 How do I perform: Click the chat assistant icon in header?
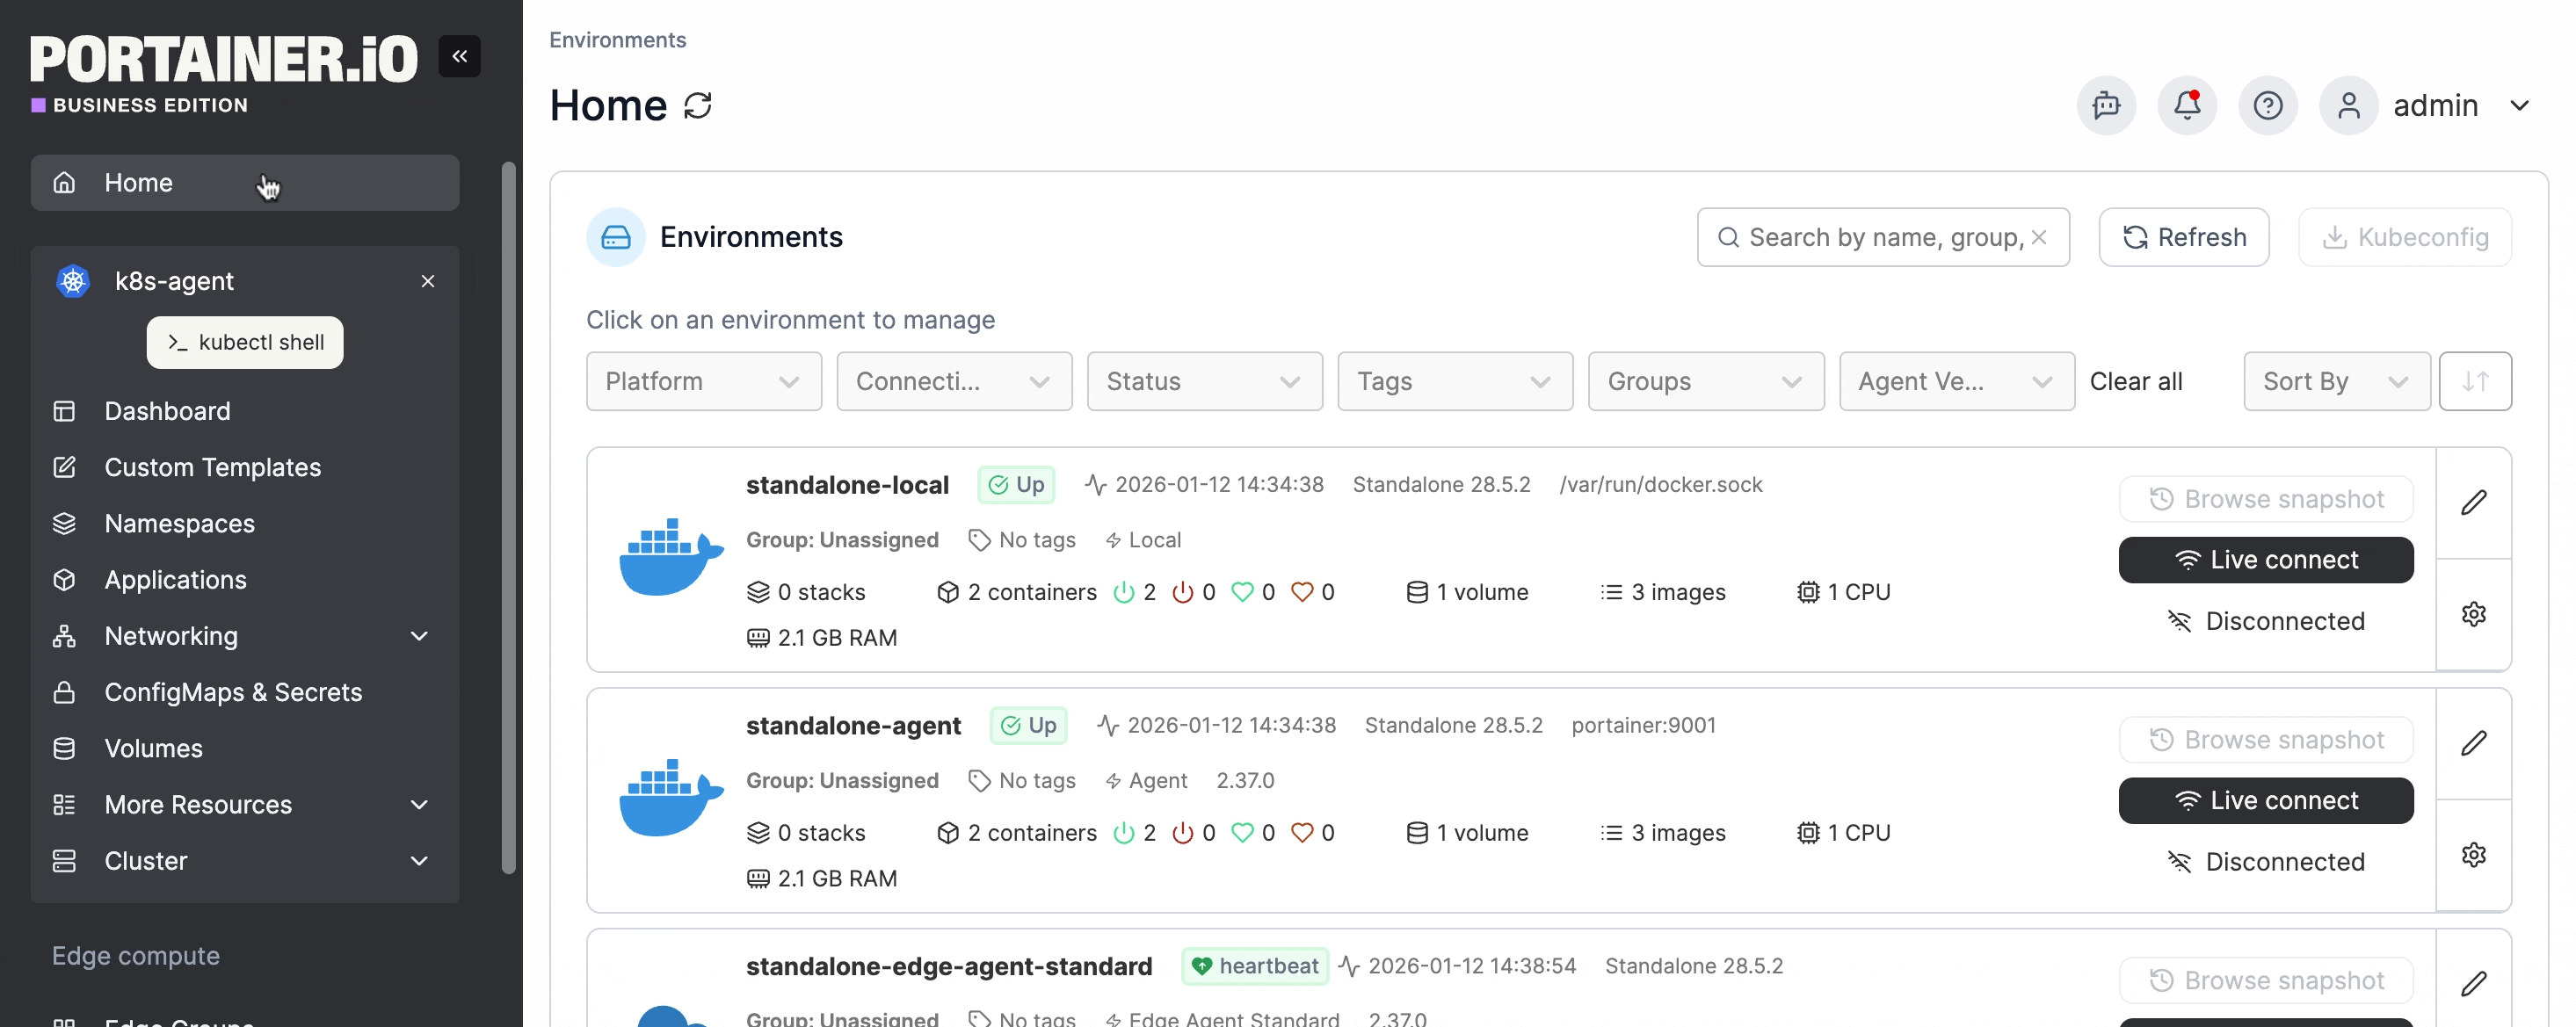[x=2106, y=105]
